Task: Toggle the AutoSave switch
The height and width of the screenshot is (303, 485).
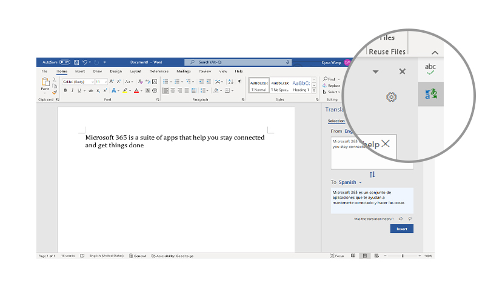Action: pos(65,62)
